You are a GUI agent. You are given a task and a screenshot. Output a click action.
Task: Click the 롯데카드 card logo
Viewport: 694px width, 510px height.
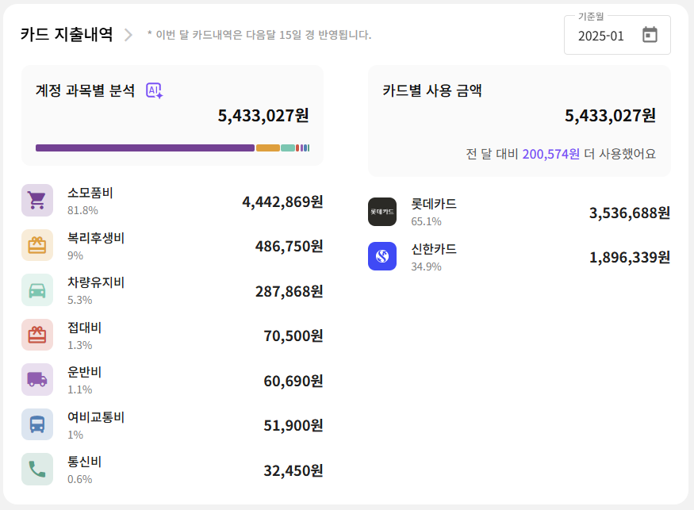[382, 211]
